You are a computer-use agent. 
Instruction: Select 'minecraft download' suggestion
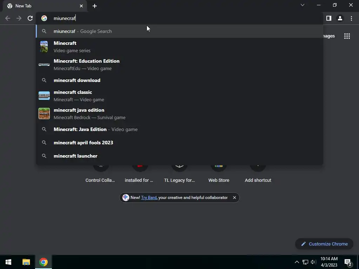(179, 80)
